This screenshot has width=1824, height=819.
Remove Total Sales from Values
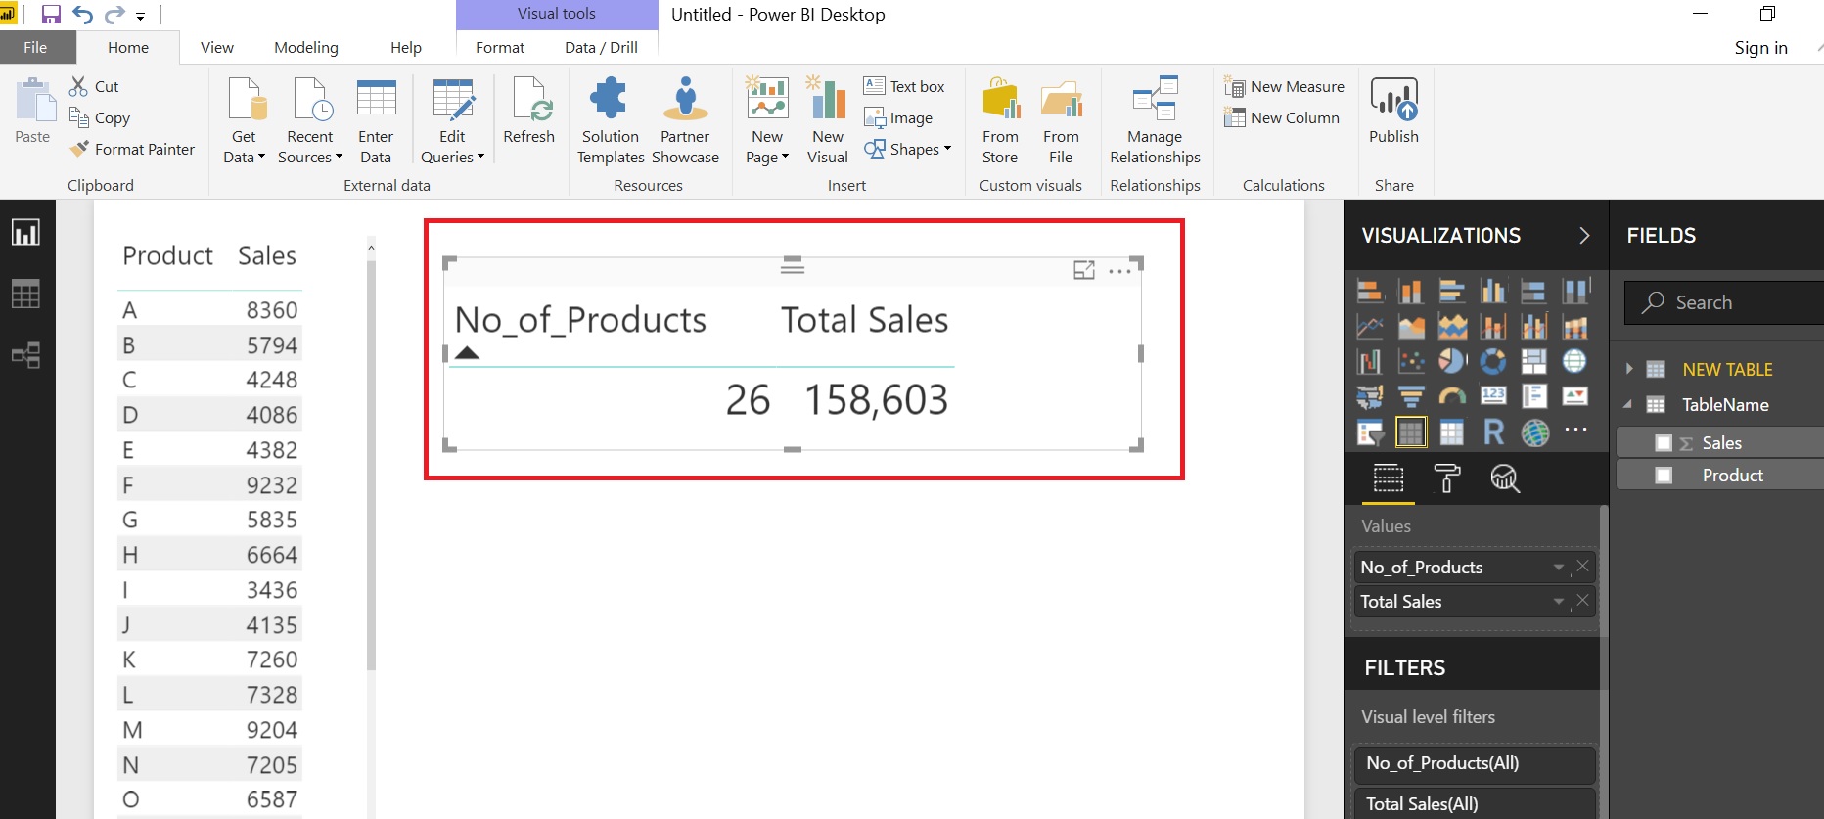coord(1582,601)
